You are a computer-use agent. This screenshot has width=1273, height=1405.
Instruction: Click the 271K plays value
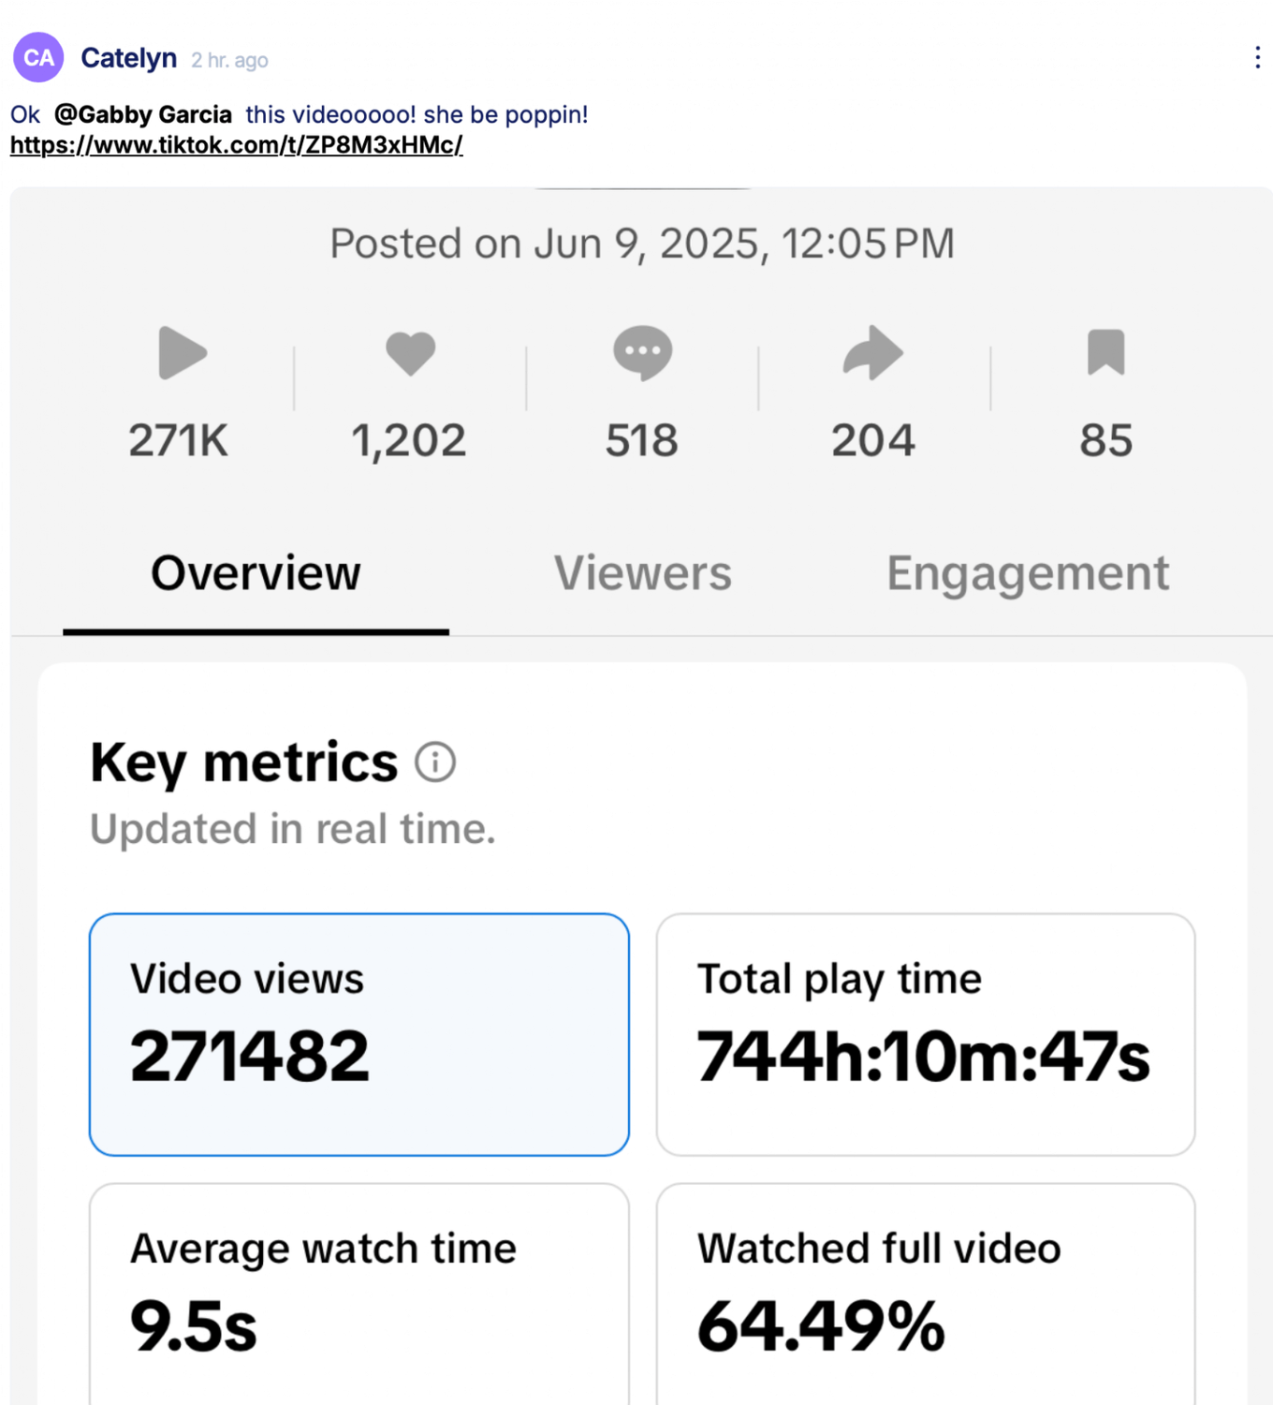point(178,440)
